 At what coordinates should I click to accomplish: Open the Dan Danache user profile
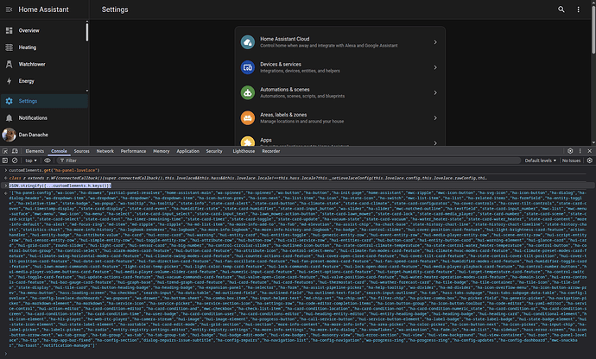click(x=44, y=135)
